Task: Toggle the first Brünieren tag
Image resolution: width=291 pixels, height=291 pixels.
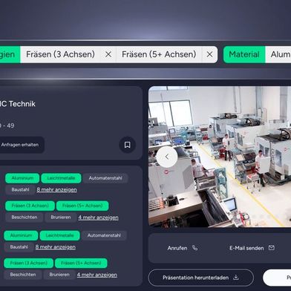Action: pyautogui.click(x=61, y=218)
